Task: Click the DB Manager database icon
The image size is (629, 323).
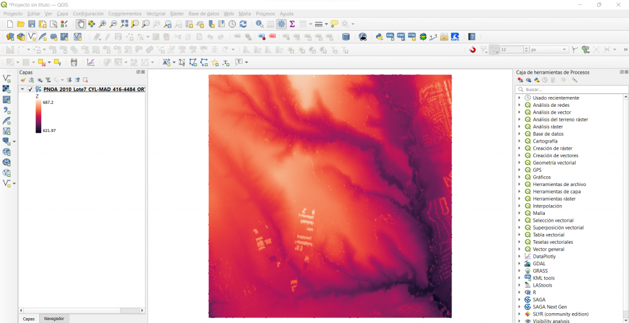Action: point(345,37)
